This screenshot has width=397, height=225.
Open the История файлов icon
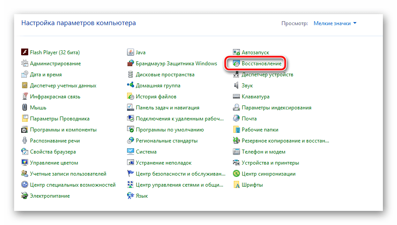point(131,97)
